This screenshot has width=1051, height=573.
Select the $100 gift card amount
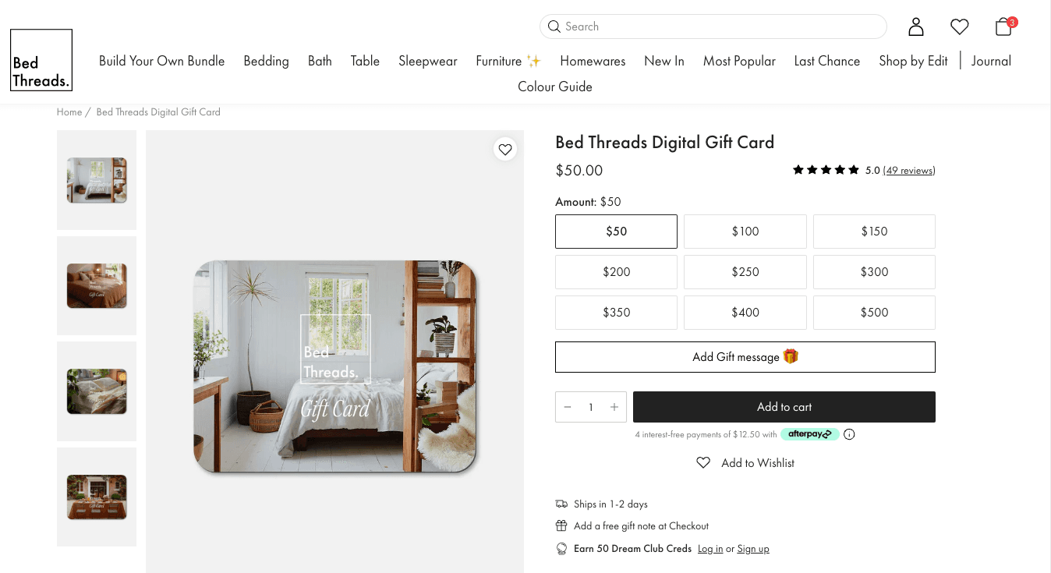745,232
